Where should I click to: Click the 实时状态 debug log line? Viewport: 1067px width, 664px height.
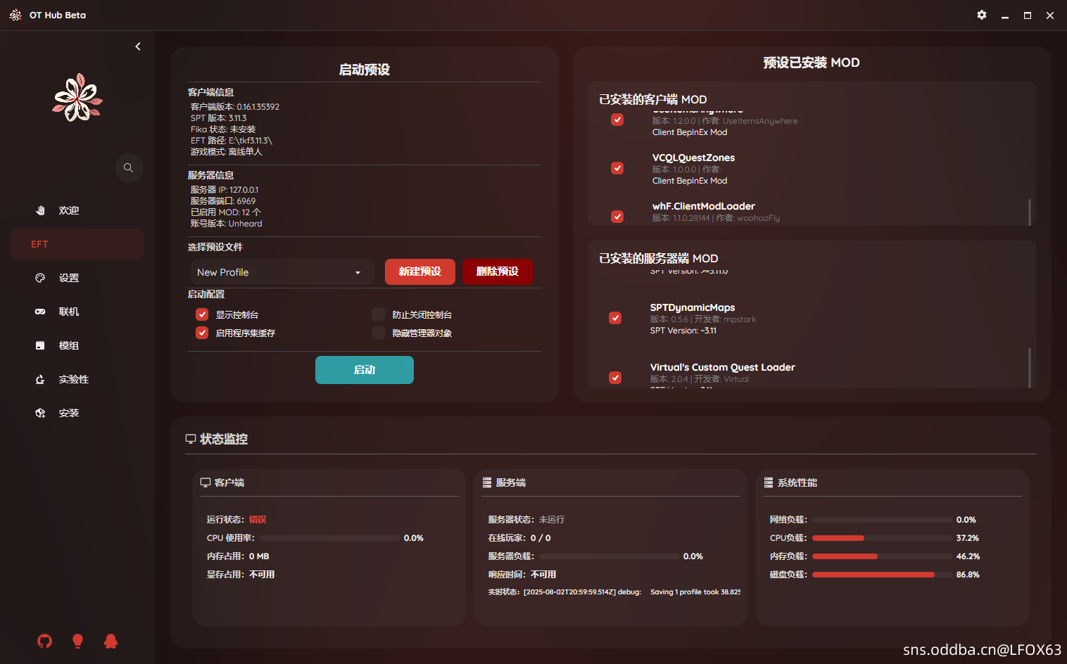click(x=614, y=592)
